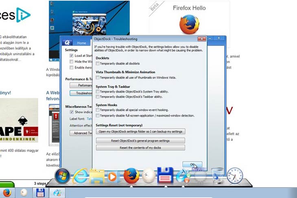Click the blue floppy disk dock icon
The height and width of the screenshot is (198, 297).
166,176
